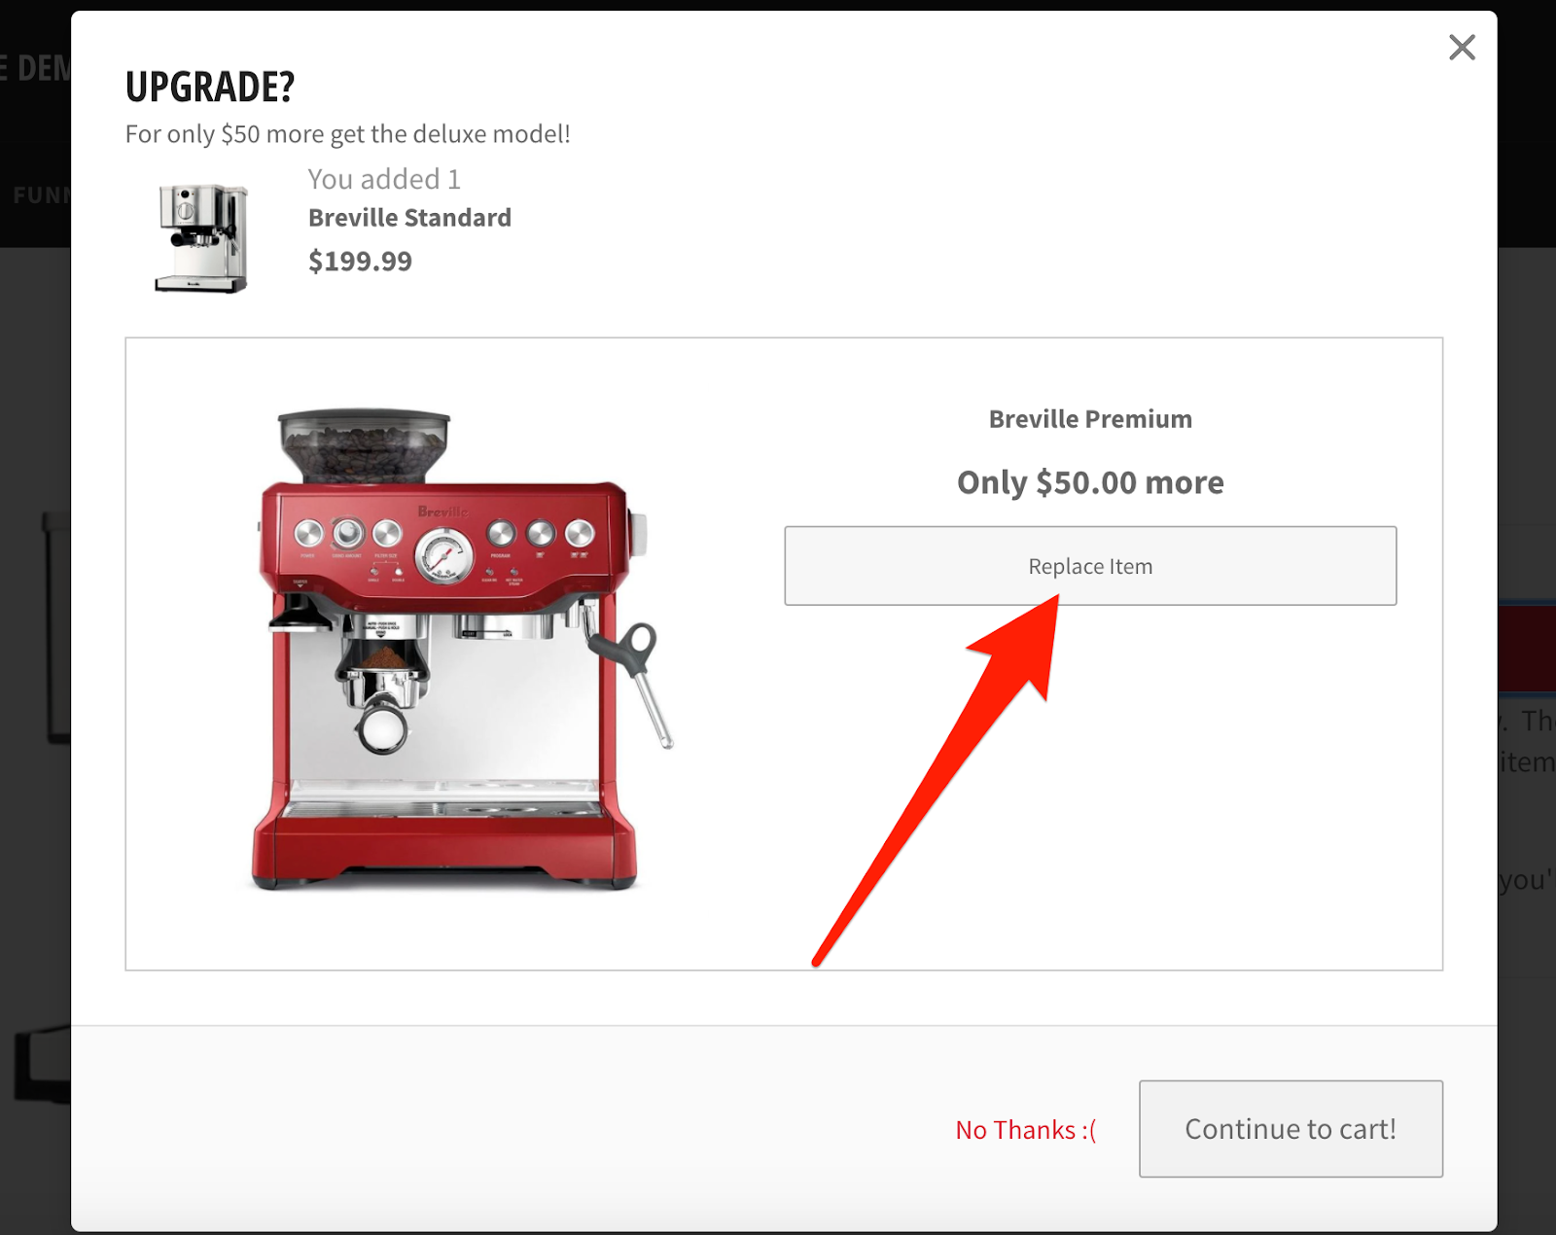Close the upgrade popup with the X
1556x1235 pixels.
coord(1462,47)
